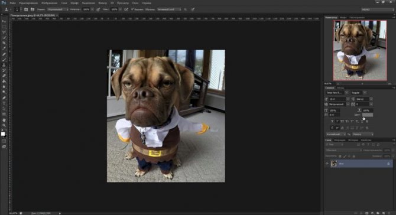
Task: Select the Фон layer thumbnail
Action: pos(333,164)
